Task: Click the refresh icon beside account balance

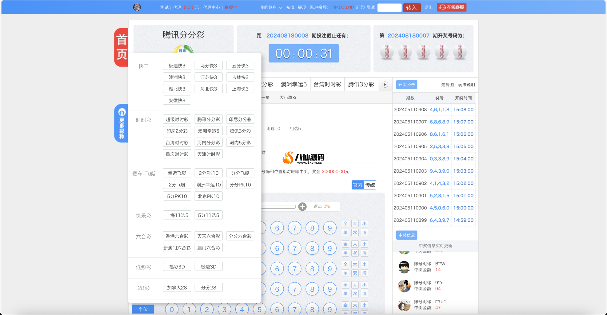Action: (x=363, y=7)
